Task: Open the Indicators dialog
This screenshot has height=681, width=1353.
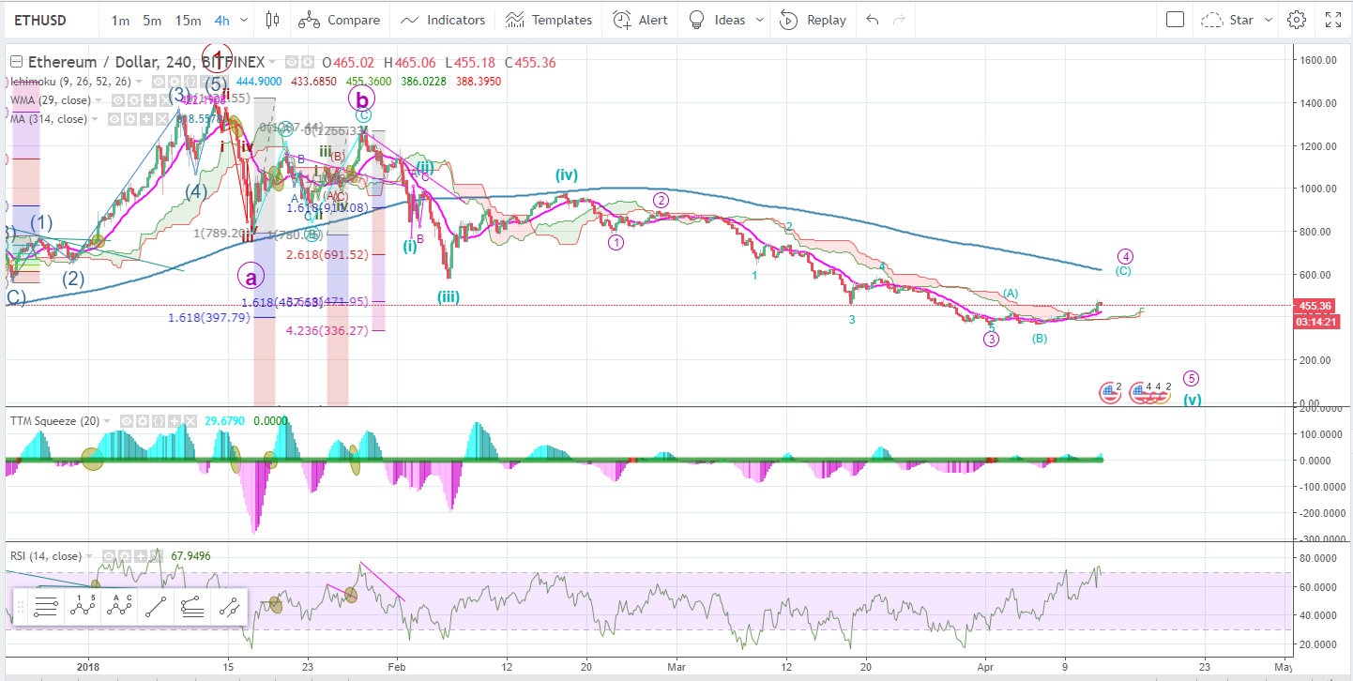Action: coord(442,19)
